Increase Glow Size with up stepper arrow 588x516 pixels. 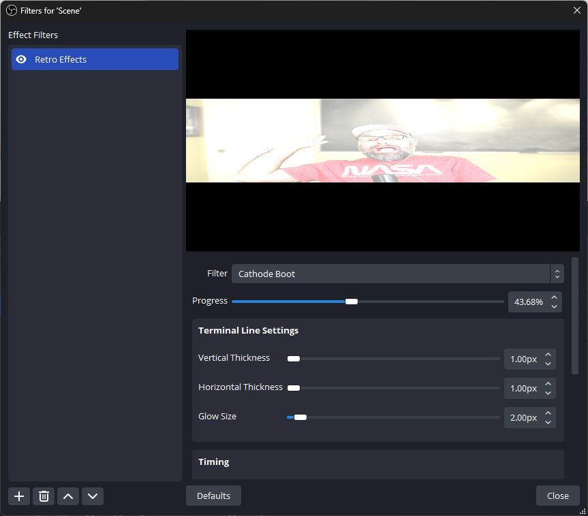pyautogui.click(x=548, y=413)
